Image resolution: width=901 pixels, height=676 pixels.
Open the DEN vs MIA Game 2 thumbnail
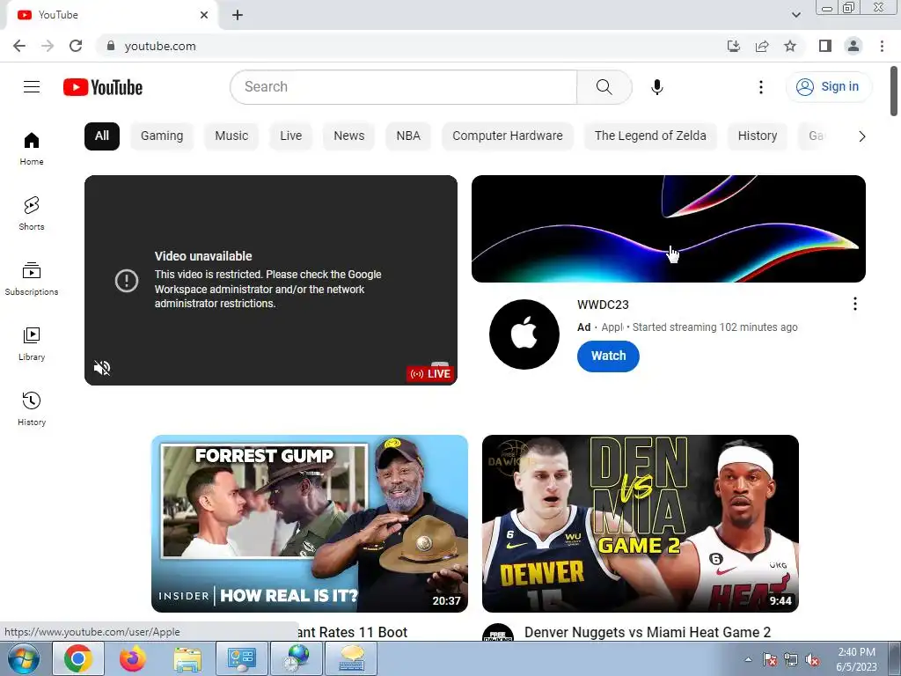(641, 524)
